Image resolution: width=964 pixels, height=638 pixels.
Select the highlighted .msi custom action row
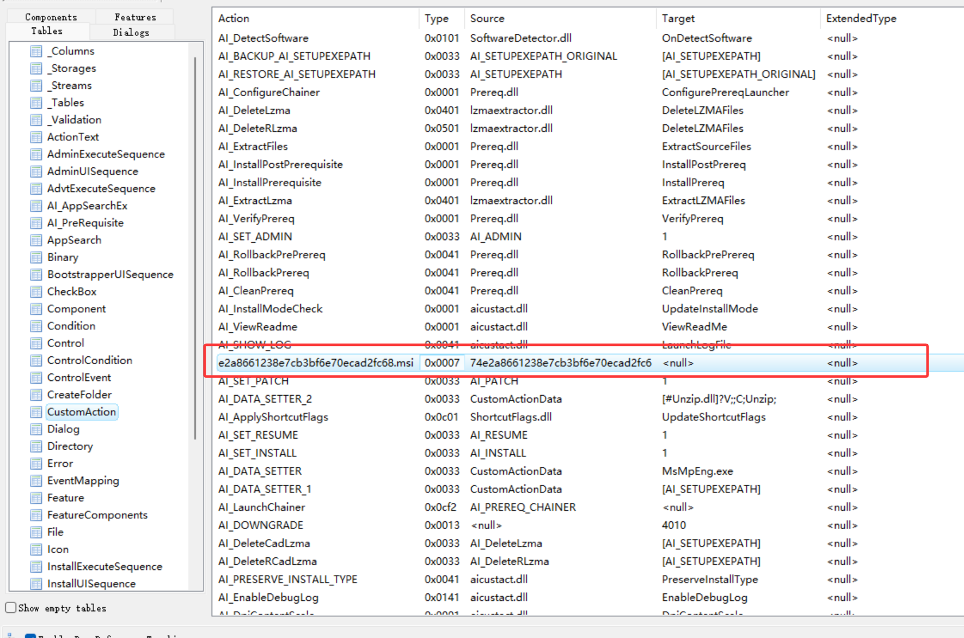(316, 363)
